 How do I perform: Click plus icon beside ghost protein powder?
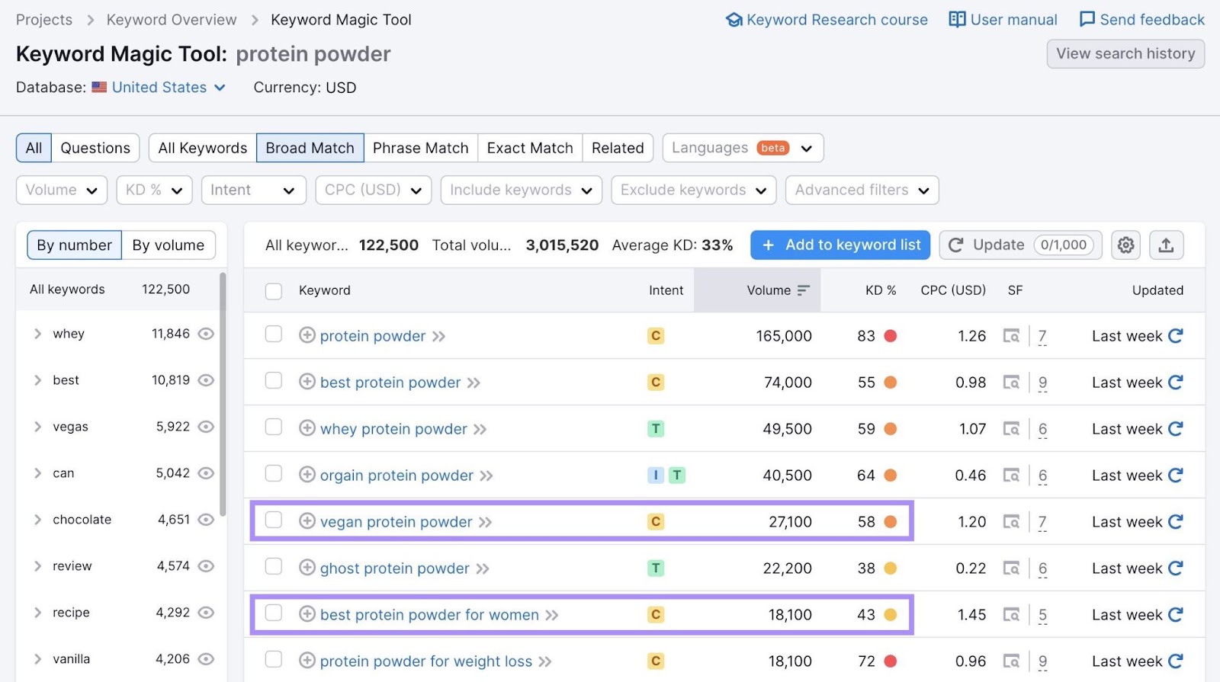(x=307, y=568)
